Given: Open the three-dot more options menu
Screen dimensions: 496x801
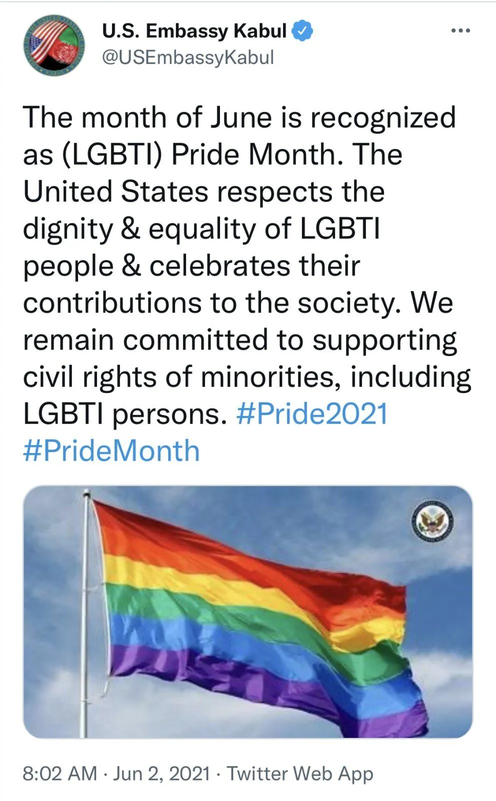Looking at the screenshot, I should point(460,31).
